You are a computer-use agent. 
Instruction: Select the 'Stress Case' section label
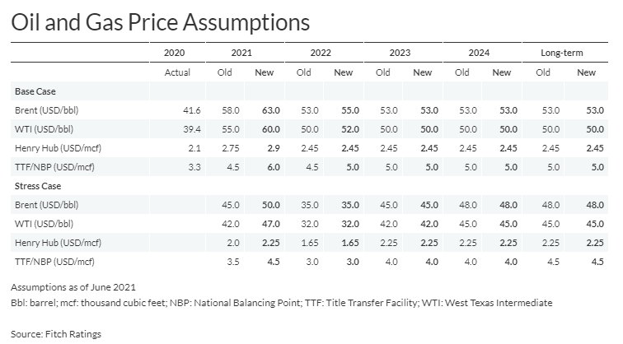38,186
